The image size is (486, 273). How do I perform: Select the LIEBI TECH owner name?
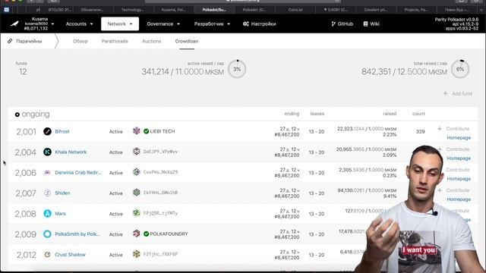pos(163,131)
